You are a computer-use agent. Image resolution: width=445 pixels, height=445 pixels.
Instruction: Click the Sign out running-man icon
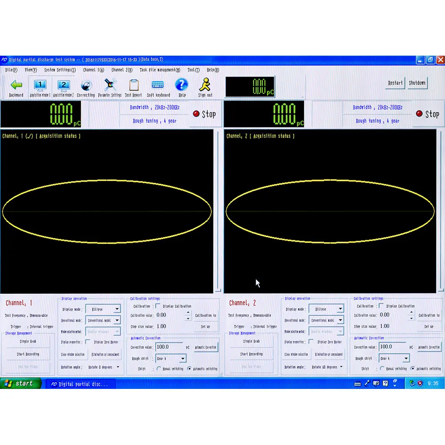click(205, 85)
